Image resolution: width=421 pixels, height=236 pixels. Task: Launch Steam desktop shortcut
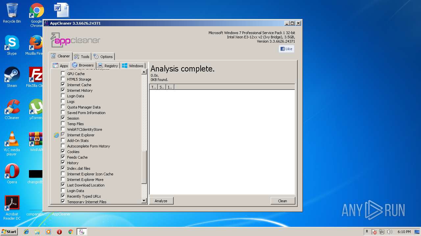[12, 77]
